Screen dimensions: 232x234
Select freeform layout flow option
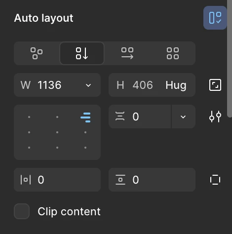point(37,53)
